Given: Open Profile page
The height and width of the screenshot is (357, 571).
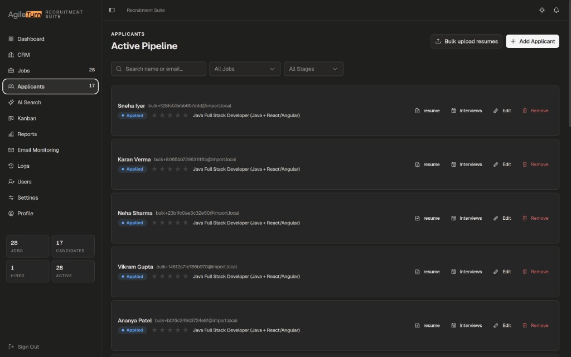Looking at the screenshot, I should (x=50, y=214).
